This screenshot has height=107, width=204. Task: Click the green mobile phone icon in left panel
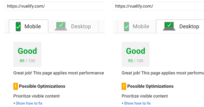18,26
